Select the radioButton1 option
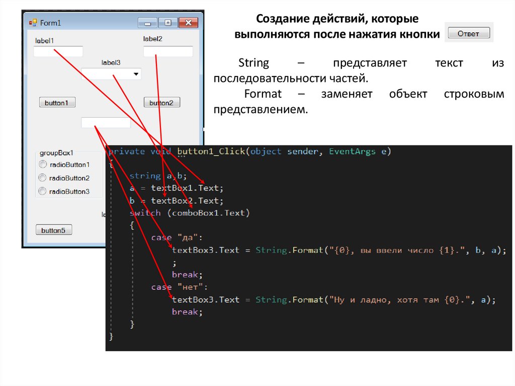This screenshot has width=515, height=386. click(x=43, y=165)
